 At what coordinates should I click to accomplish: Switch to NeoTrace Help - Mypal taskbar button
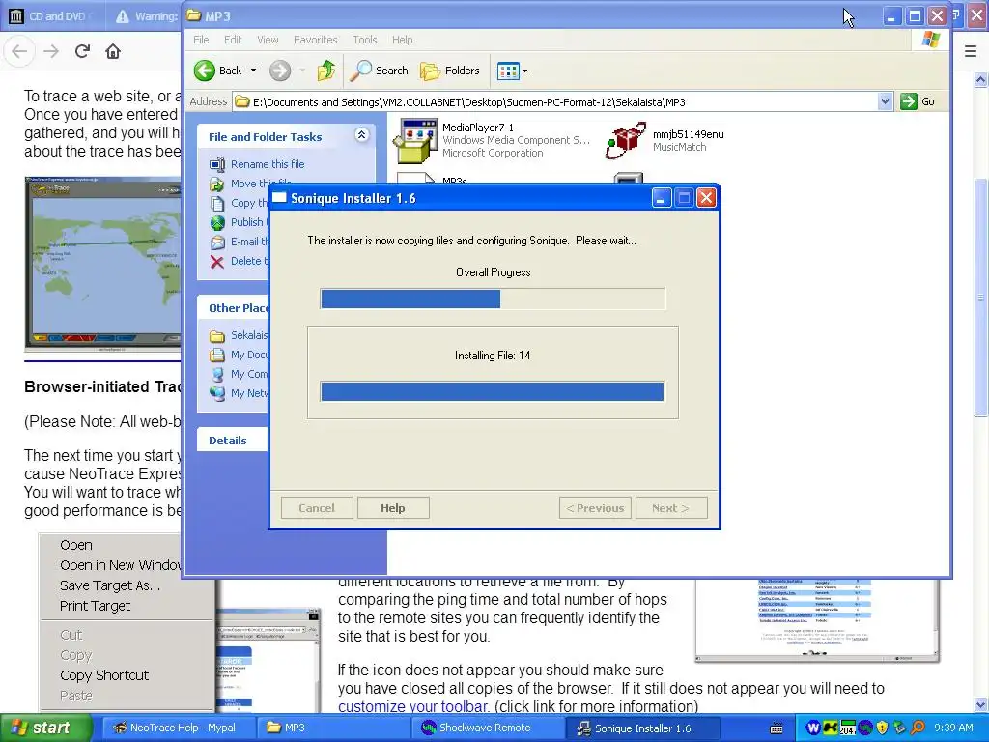click(177, 728)
